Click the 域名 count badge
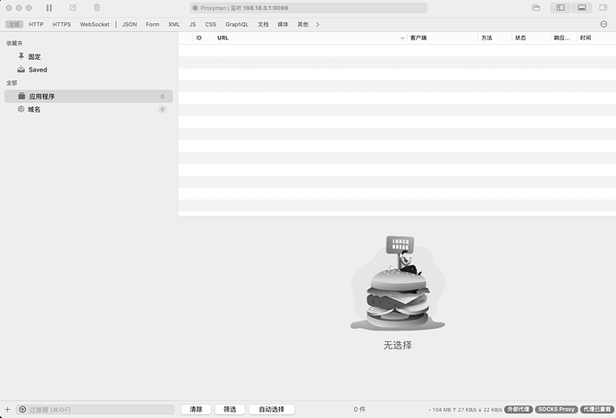The image size is (616, 418). pyautogui.click(x=162, y=110)
